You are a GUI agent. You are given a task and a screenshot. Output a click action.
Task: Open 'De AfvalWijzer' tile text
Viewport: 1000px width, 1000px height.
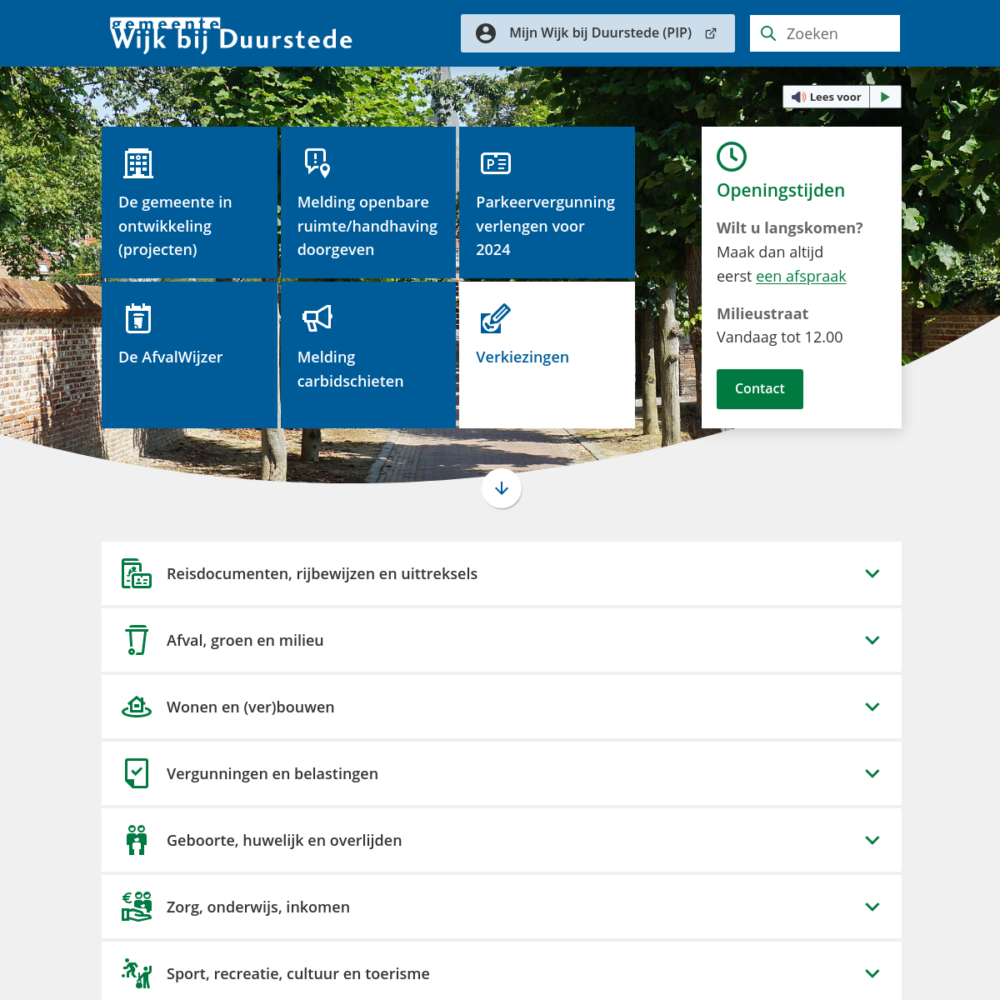[x=171, y=357]
